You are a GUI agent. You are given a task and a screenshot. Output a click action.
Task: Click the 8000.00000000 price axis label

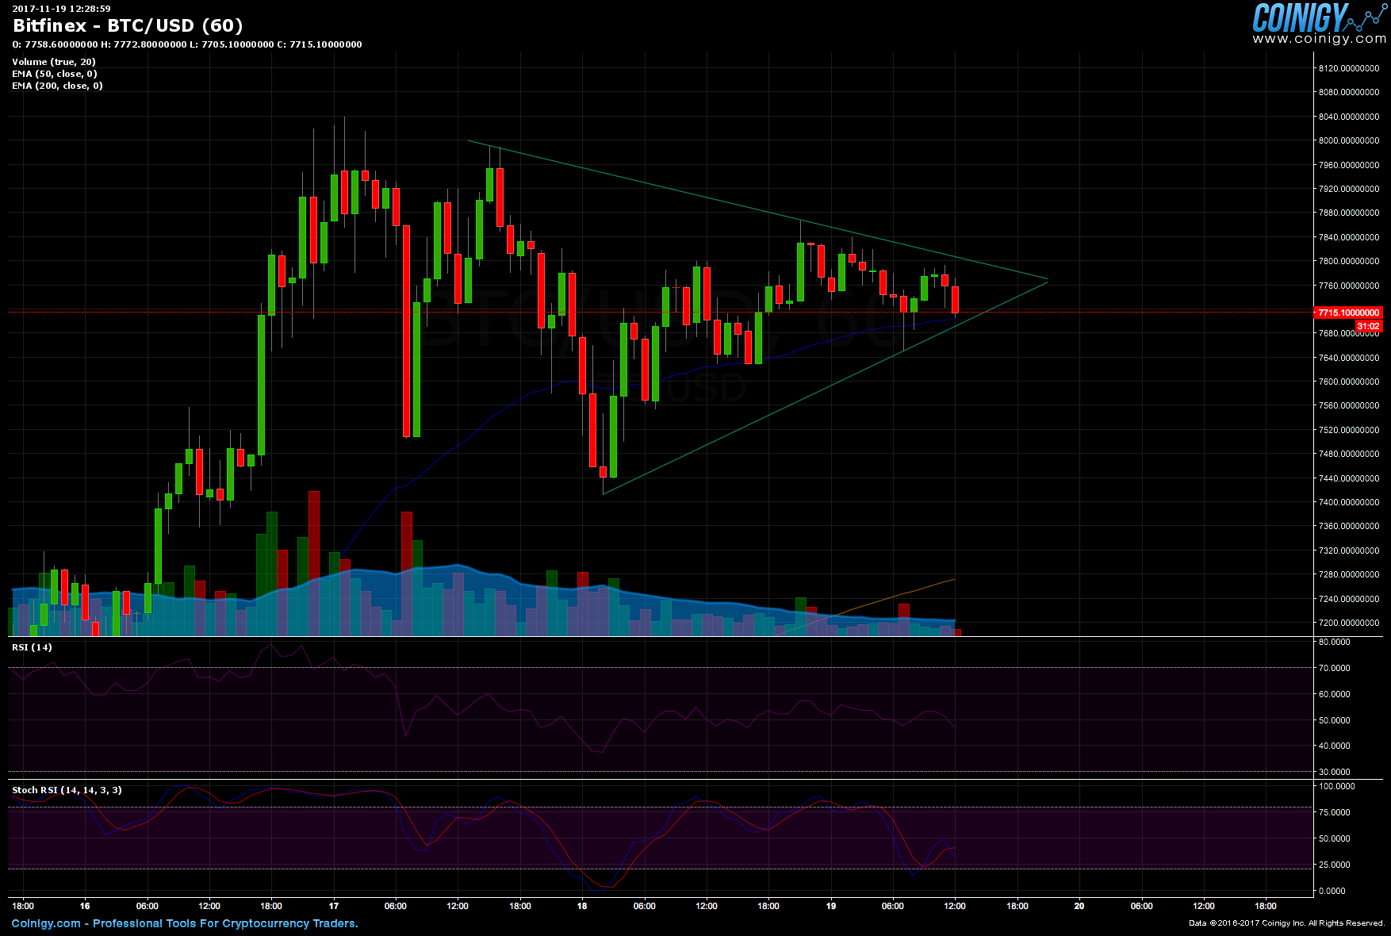point(1349,140)
